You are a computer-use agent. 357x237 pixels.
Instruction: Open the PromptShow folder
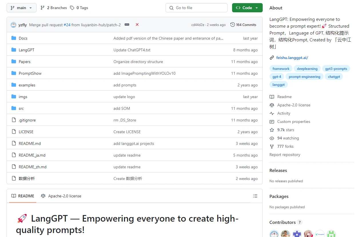pyautogui.click(x=30, y=73)
